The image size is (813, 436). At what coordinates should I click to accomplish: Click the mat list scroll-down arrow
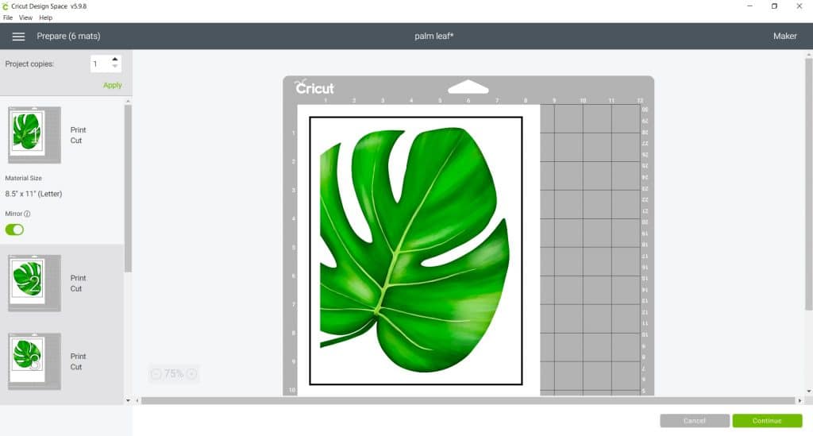(128, 400)
